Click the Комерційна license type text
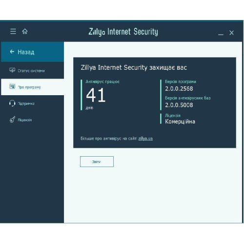Viewport: 244px width, 244px height. 180,122
